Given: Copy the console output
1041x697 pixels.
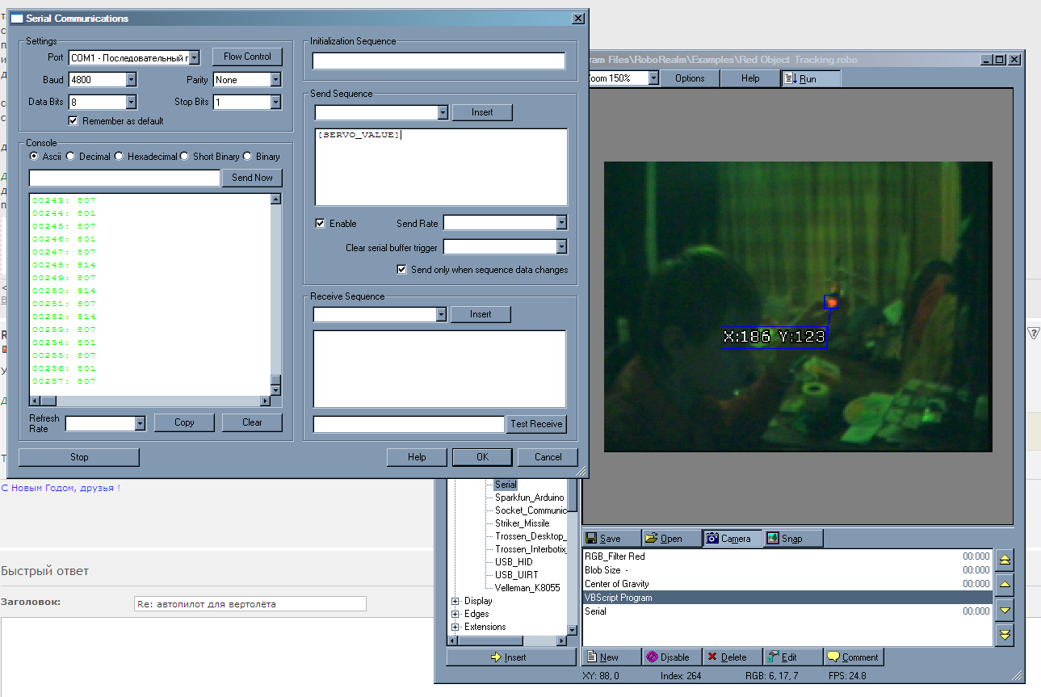Looking at the screenshot, I should click(184, 422).
